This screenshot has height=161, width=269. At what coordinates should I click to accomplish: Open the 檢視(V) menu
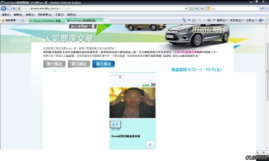(30, 15)
